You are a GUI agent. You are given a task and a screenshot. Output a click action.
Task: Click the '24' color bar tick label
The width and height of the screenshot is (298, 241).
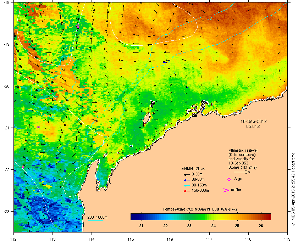[214, 226]
